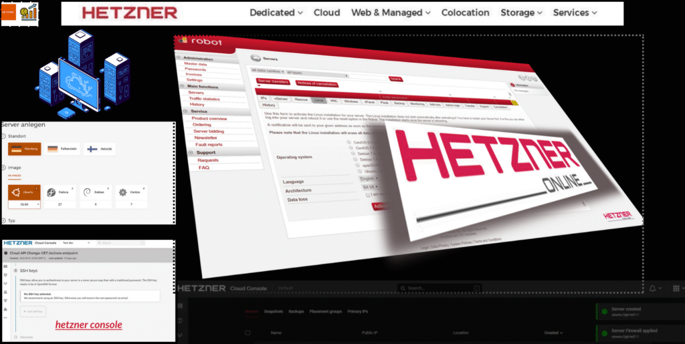Click the orange Hetzner thumbnail at top left
The image size is (685, 344).
pos(10,13)
